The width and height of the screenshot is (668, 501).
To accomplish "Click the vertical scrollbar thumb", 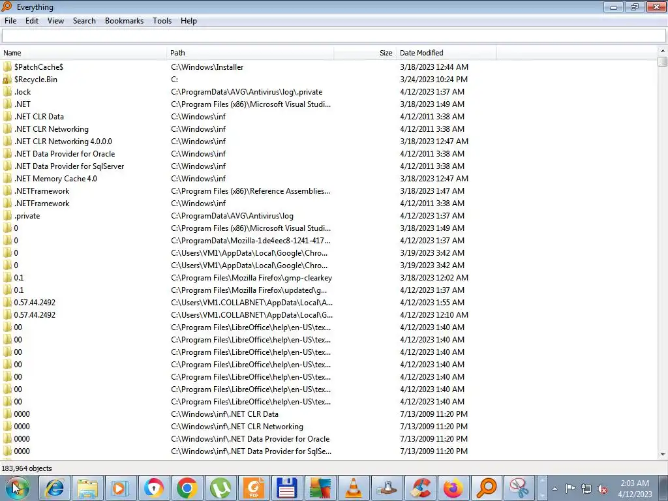I will click(663, 61).
